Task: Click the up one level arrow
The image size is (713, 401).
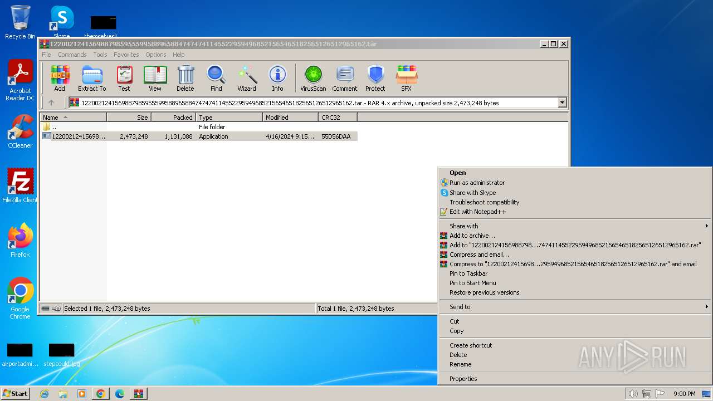Action: 51,102
